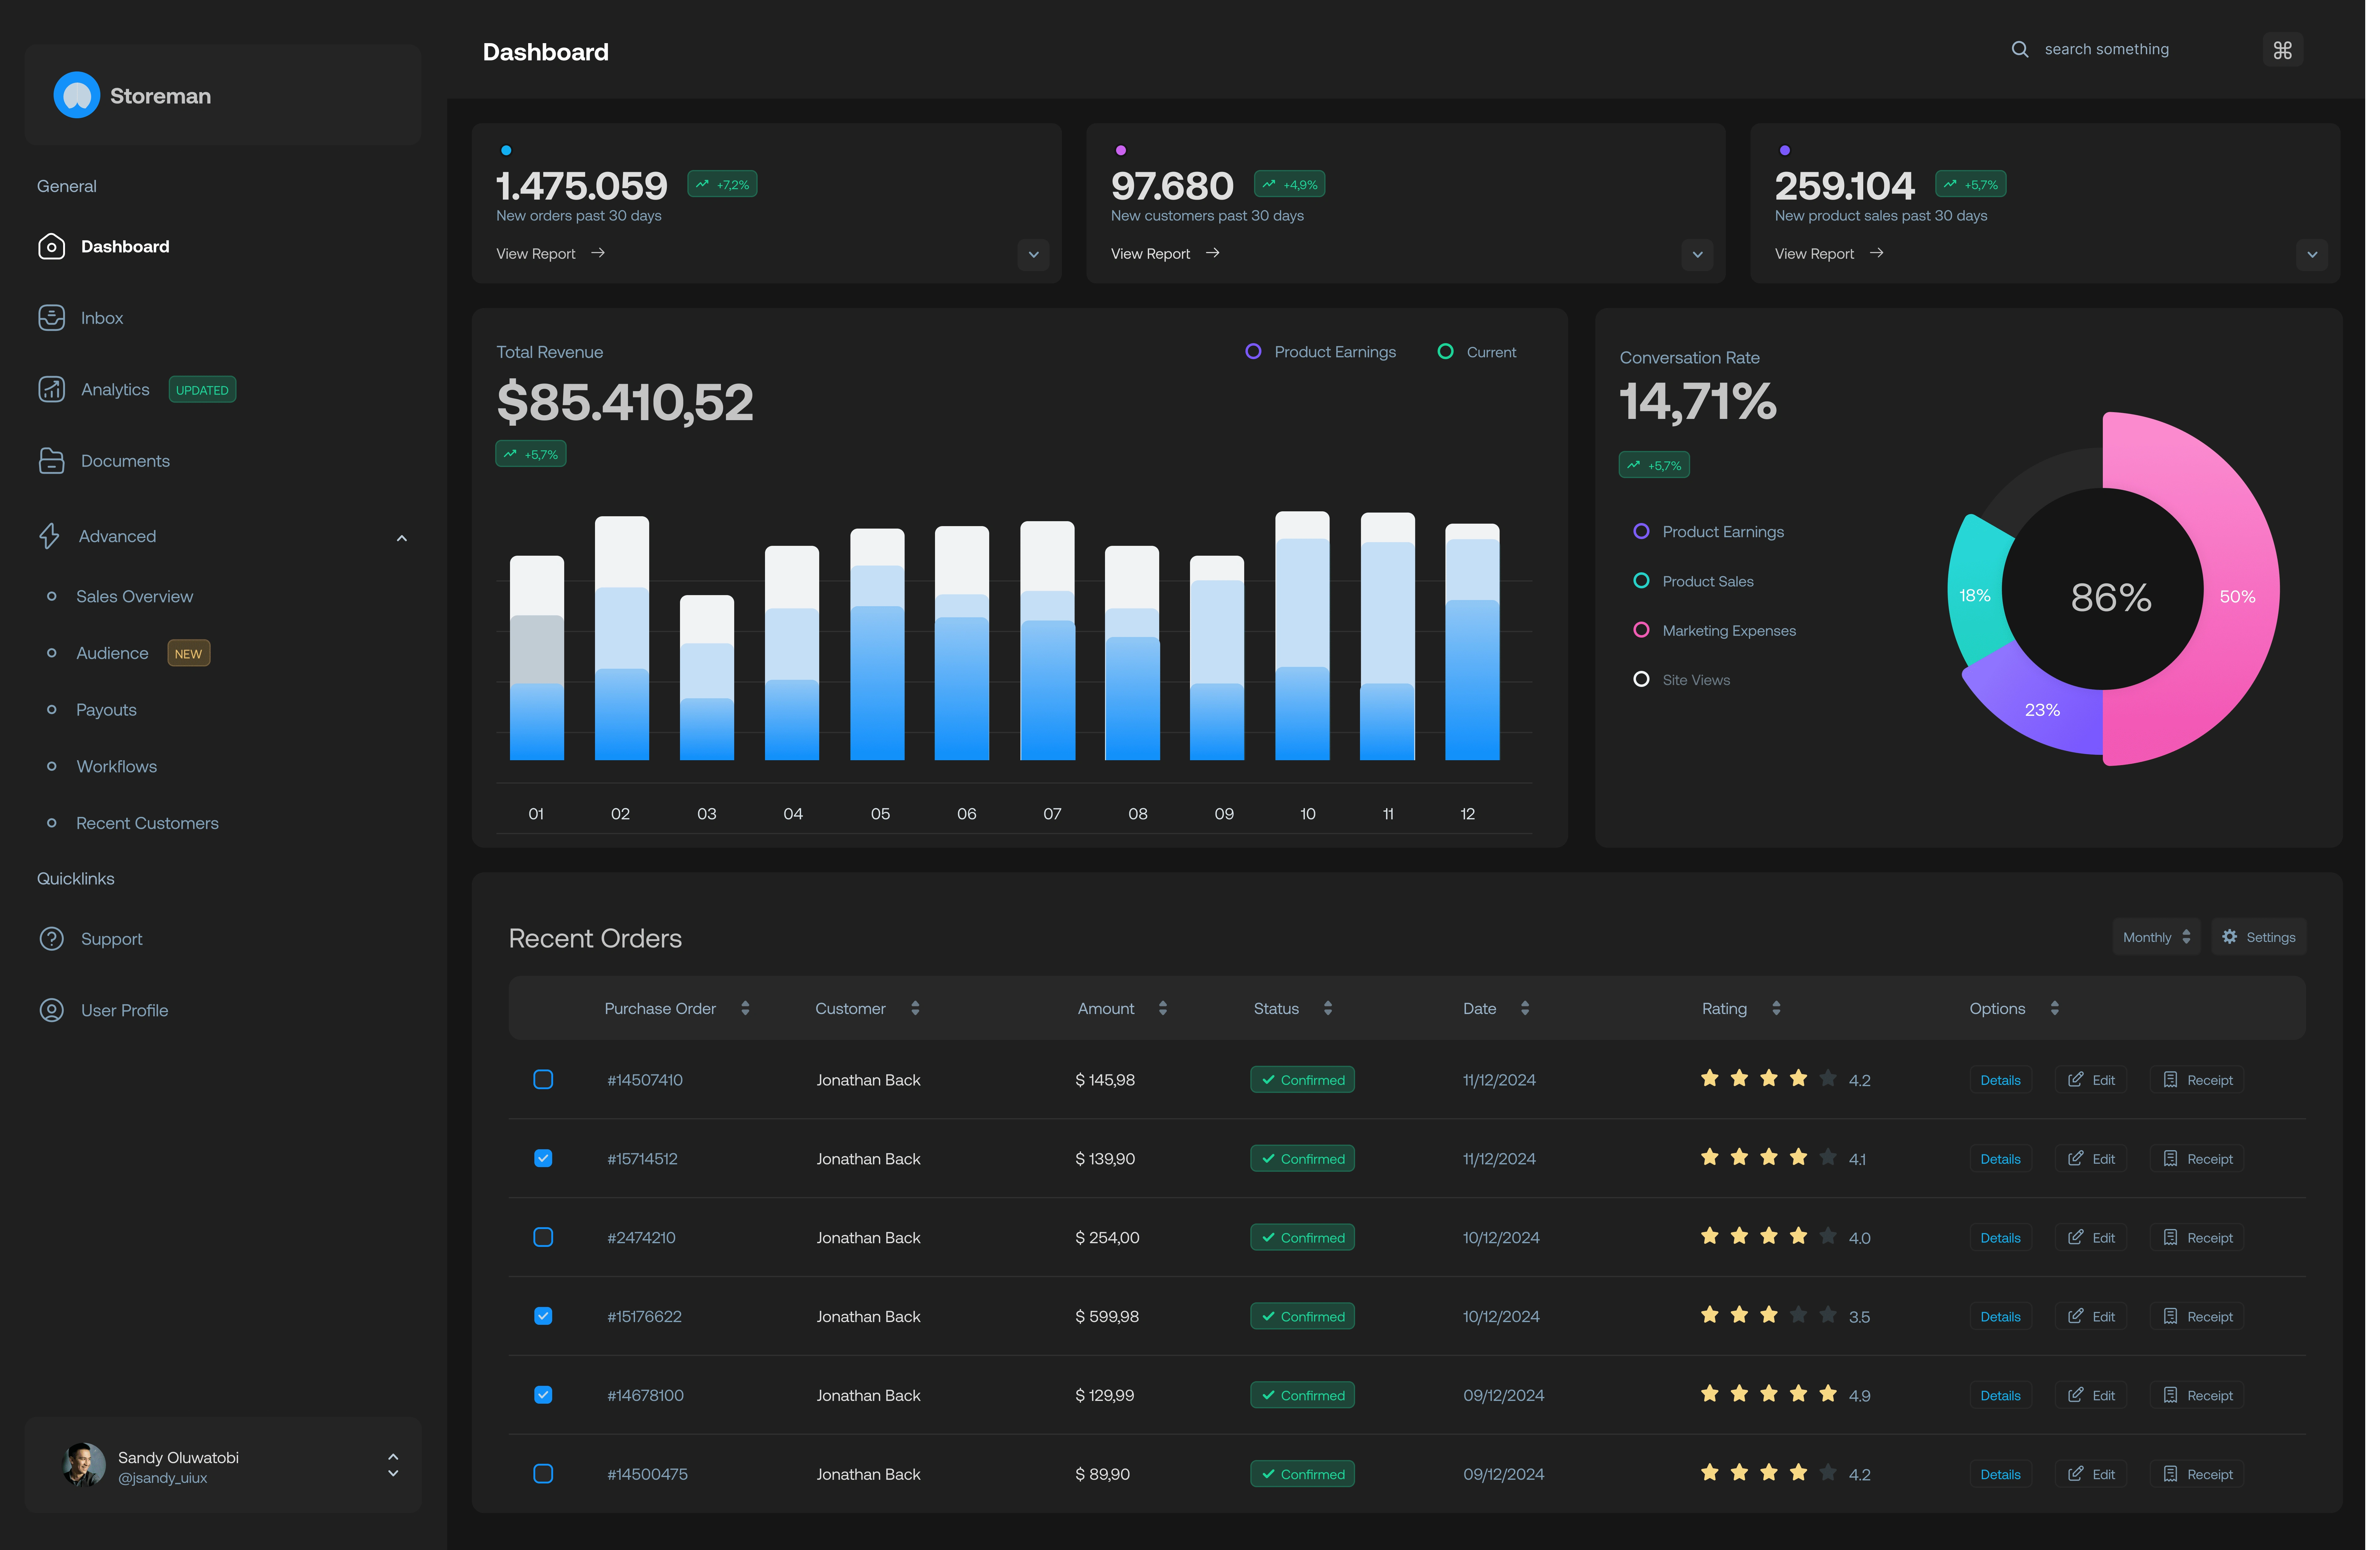
Task: Collapse the Advanced menu chevron
Action: click(402, 538)
